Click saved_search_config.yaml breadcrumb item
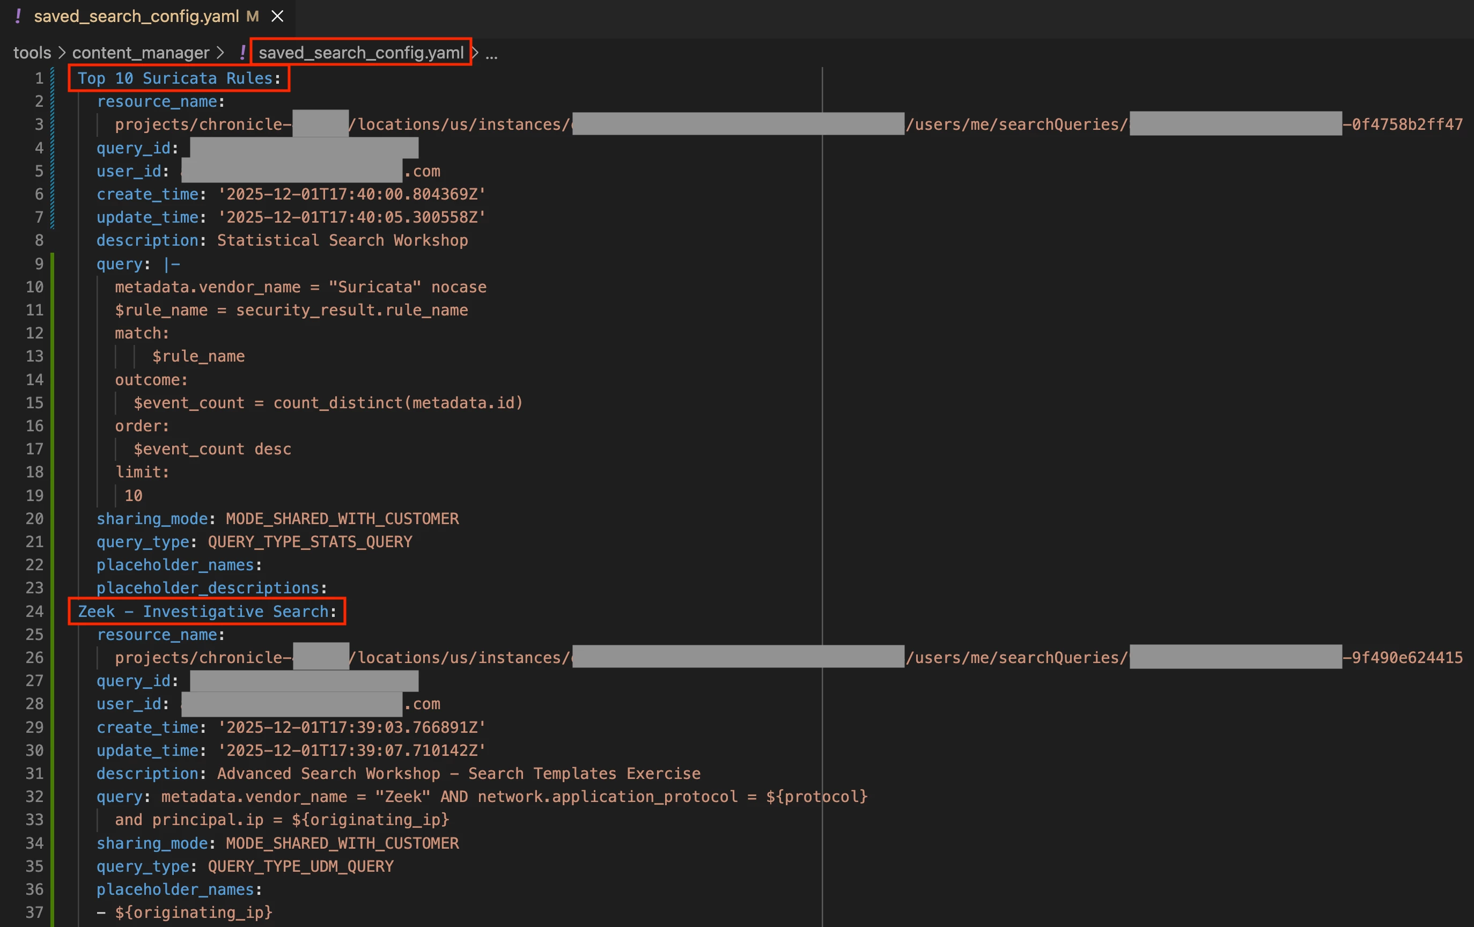This screenshot has width=1474, height=927. (x=360, y=53)
